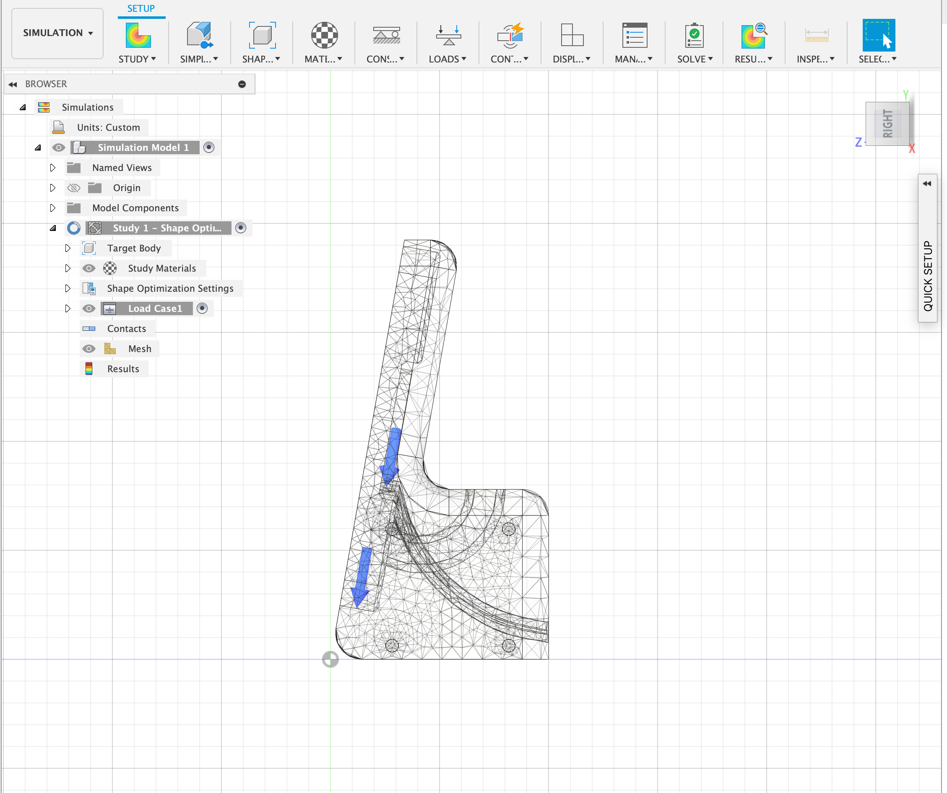Activate Load Case1 radio button
Viewport: 947px width, 793px height.
pos(203,308)
